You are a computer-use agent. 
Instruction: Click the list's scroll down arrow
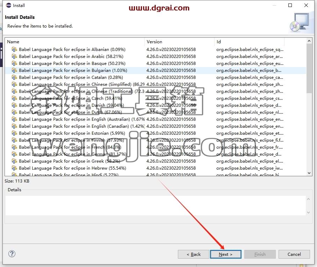(309, 173)
